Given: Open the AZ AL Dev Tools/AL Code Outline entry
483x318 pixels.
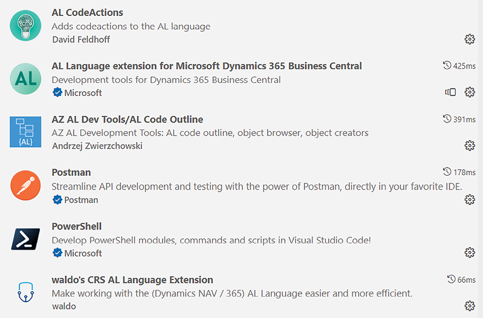Looking at the screenshot, I should 127,119.
